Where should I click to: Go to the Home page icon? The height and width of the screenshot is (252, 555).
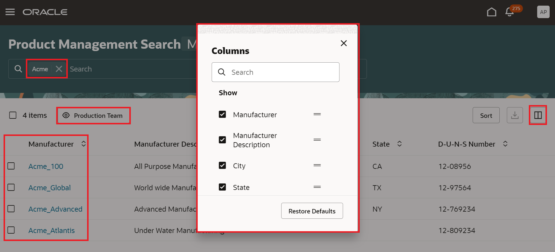click(492, 12)
